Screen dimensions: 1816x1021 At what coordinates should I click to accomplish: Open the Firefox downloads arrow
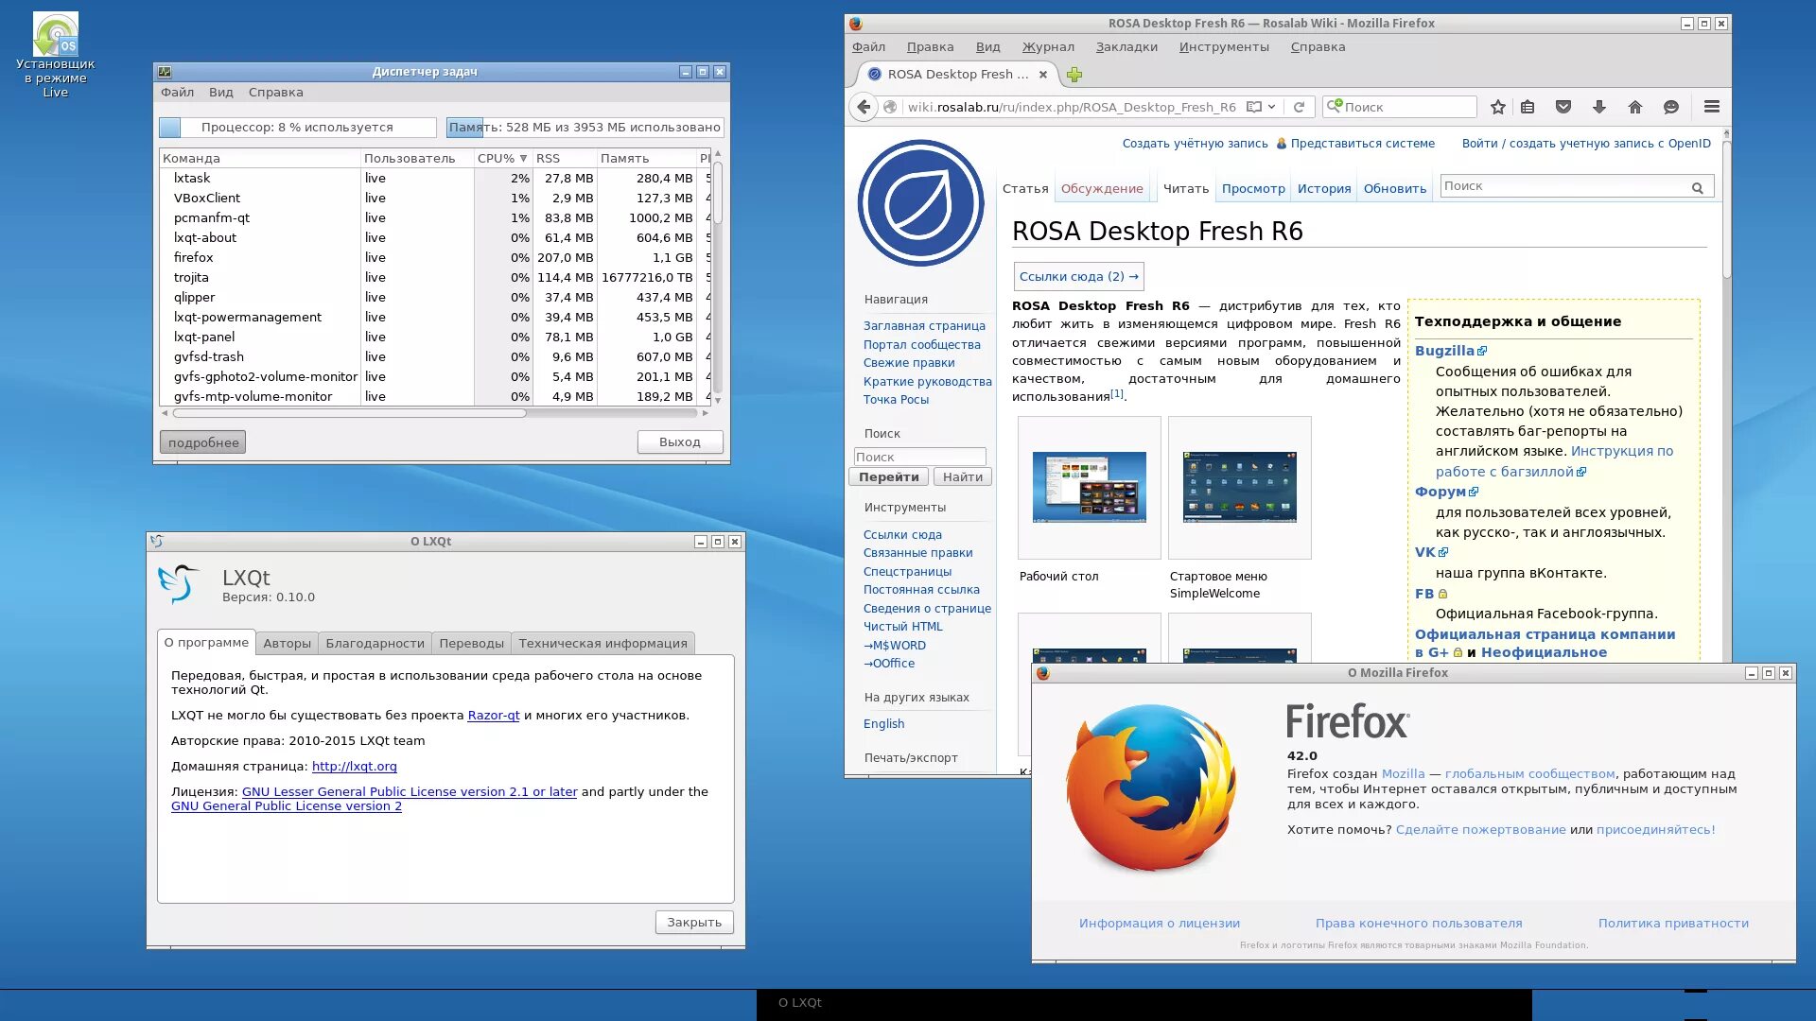tap(1598, 107)
